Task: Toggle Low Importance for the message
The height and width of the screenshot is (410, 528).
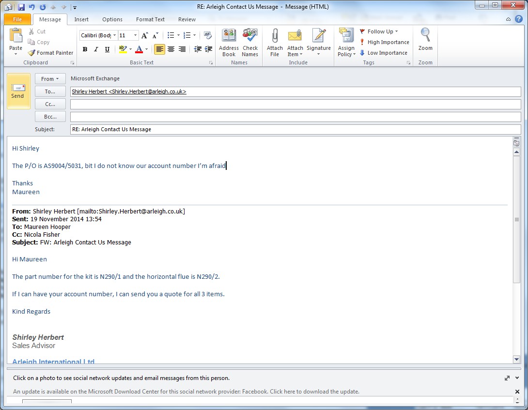Action: pyautogui.click(x=383, y=53)
